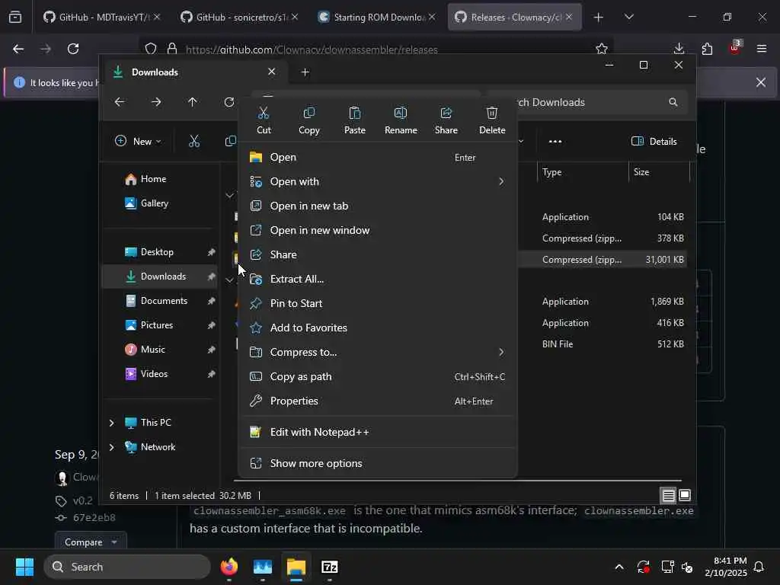The height and width of the screenshot is (585, 780).
Task: Select Open in new window
Action: (x=378, y=230)
